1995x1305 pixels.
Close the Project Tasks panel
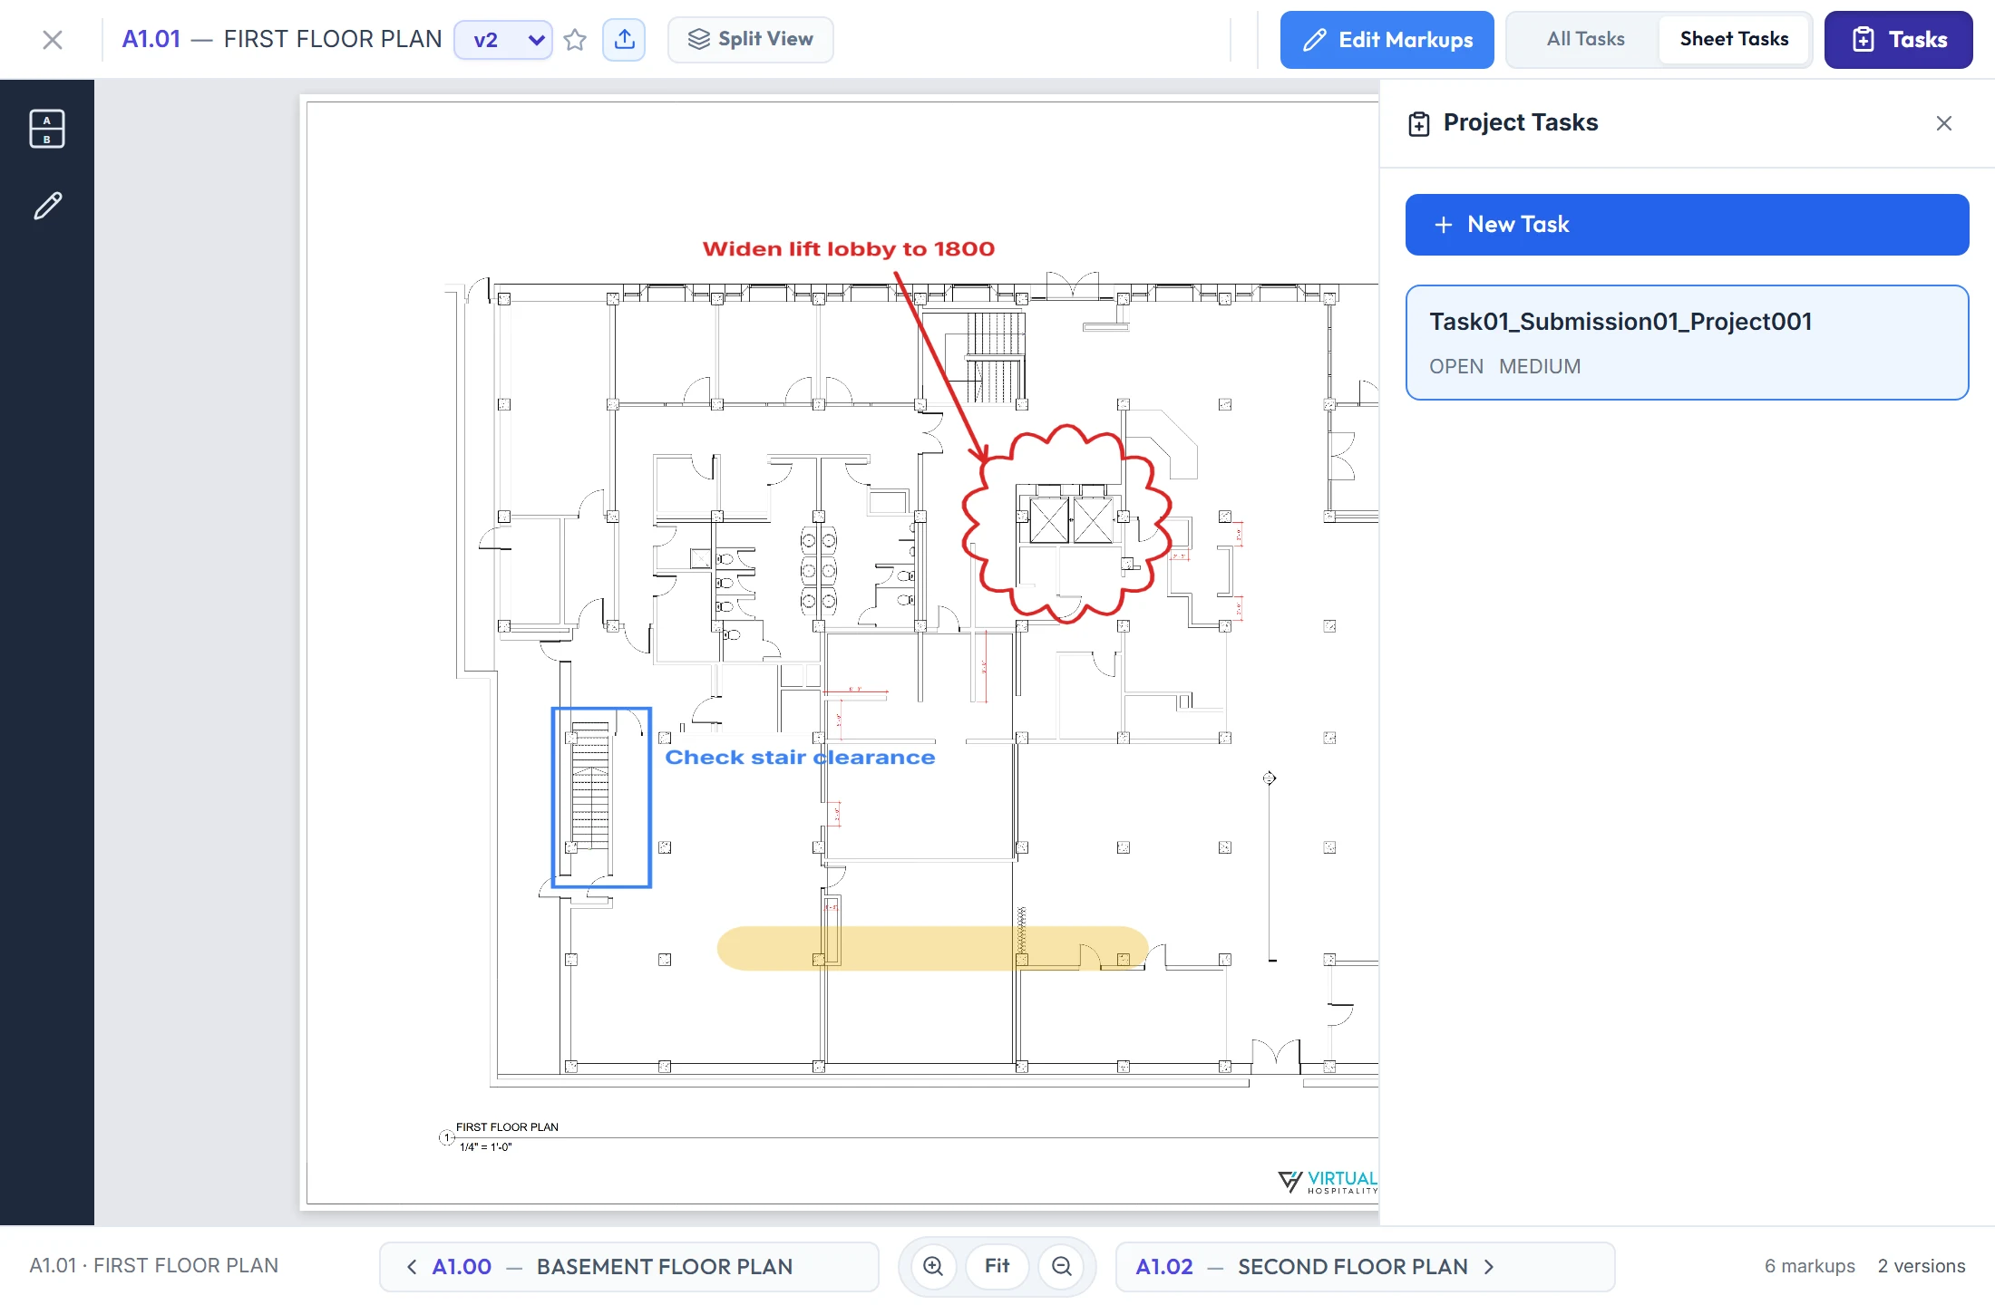pos(1943,123)
